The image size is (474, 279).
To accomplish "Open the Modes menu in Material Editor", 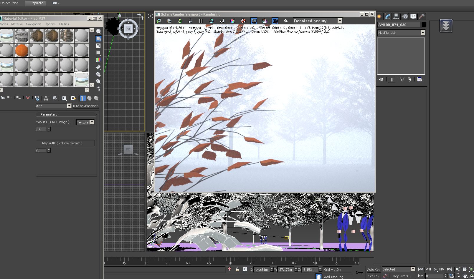I will pos(4,24).
